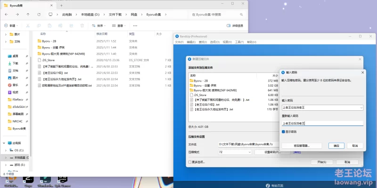The width and height of the screenshot is (377, 188).
Task: Click 取消 in the 输入密码 dialog
Action: 355,146
